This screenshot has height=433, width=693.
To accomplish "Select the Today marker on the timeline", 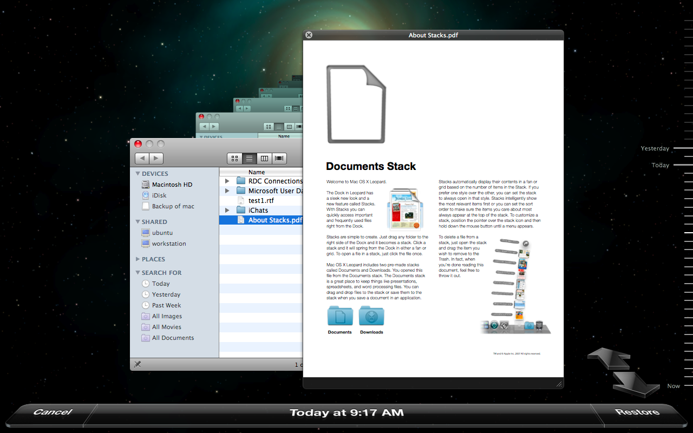I will pos(660,165).
